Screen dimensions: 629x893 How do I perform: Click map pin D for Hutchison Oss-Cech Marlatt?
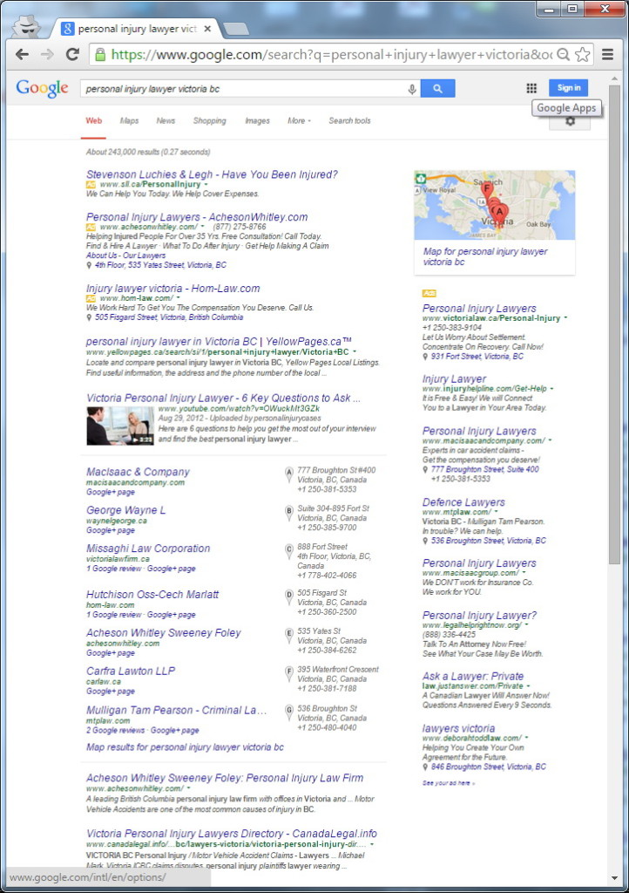289,596
